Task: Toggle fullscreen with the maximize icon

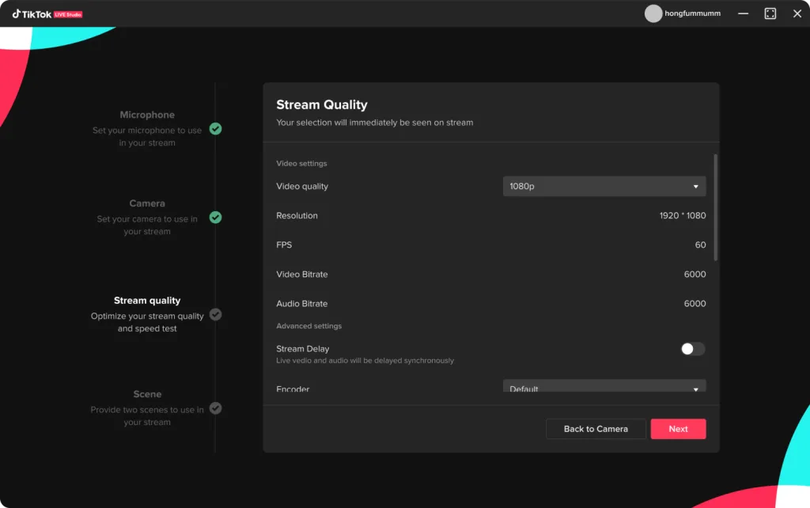Action: [x=770, y=13]
